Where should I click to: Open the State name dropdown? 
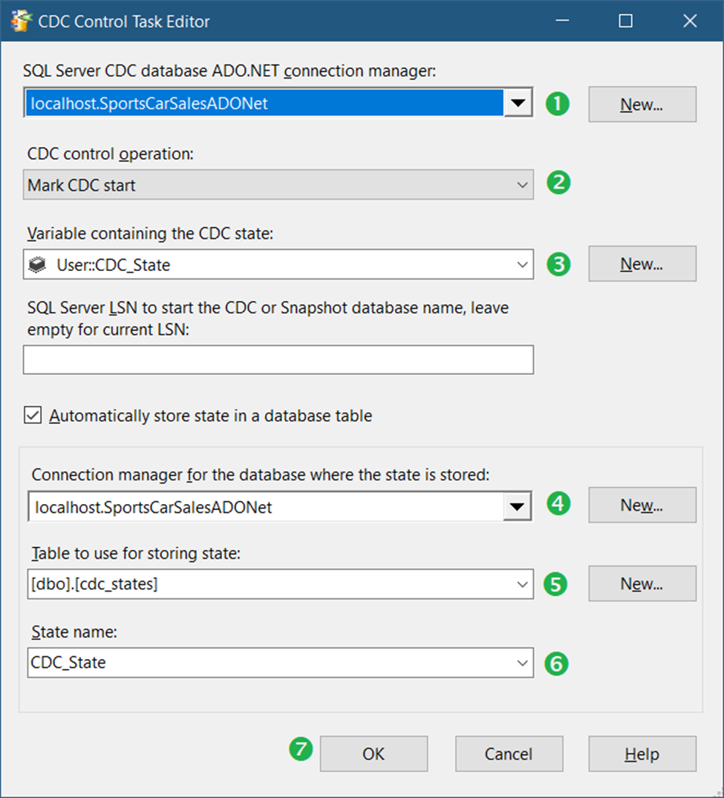point(524,662)
